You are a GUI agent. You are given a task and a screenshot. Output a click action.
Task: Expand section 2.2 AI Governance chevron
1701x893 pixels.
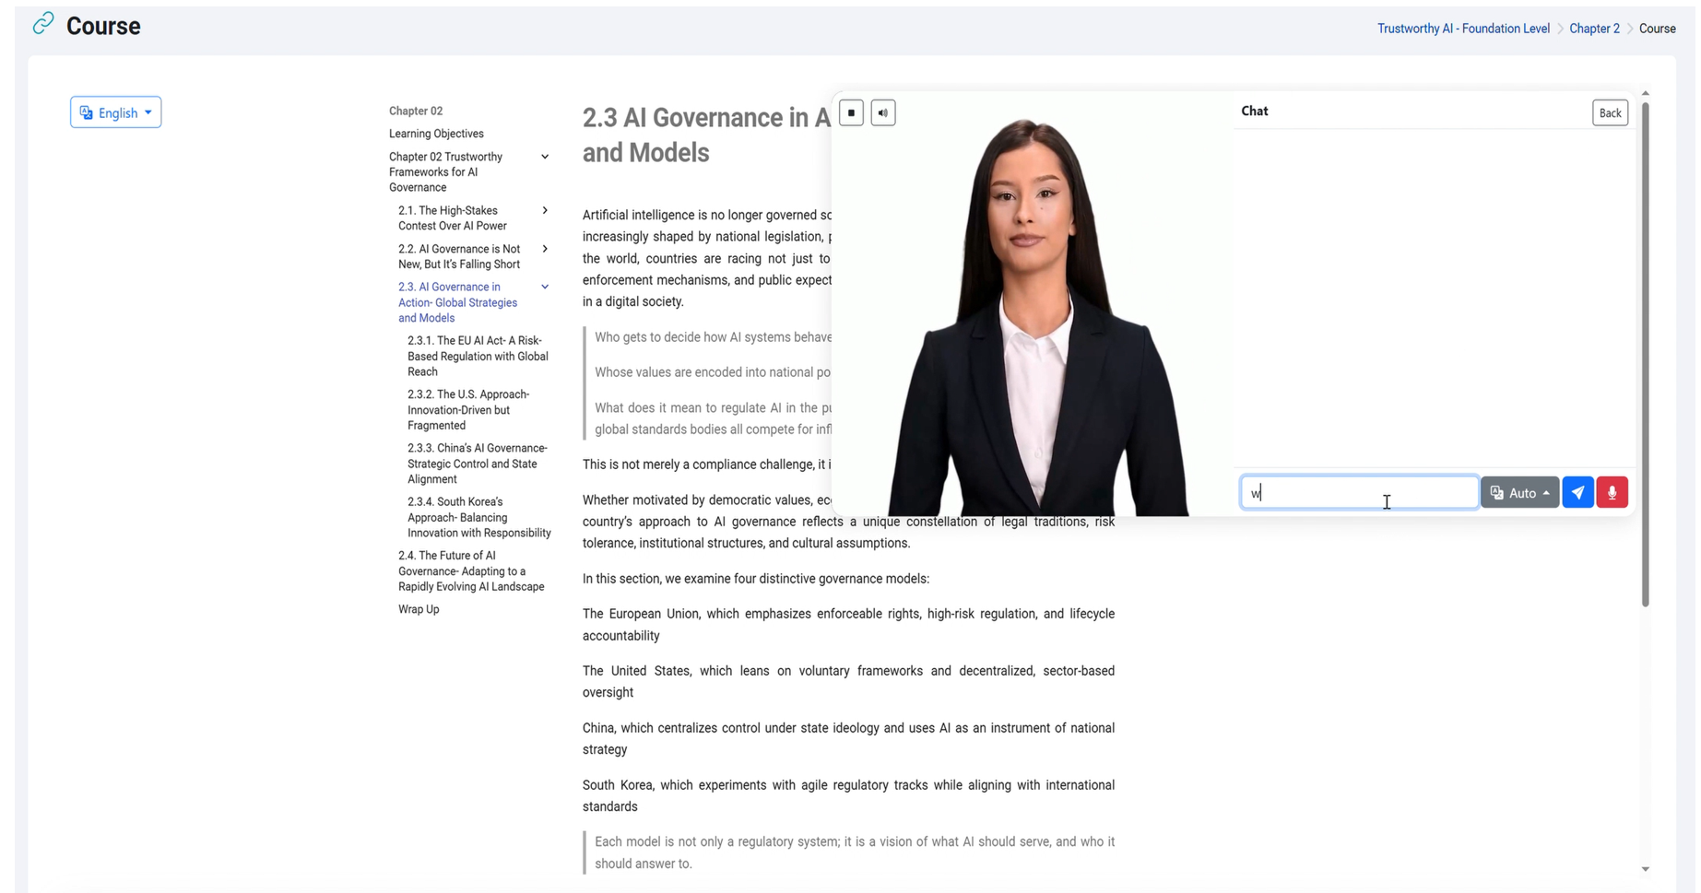(545, 249)
